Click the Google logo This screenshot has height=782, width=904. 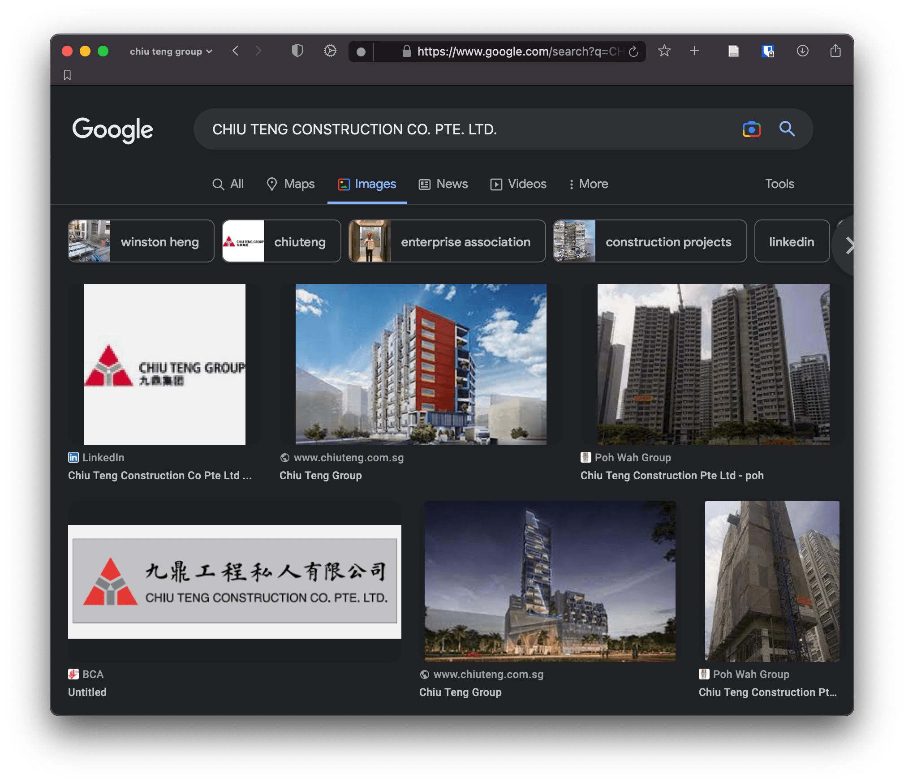tap(112, 129)
